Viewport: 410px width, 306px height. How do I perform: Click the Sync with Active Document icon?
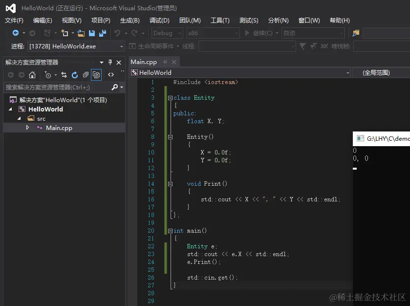pos(64,75)
